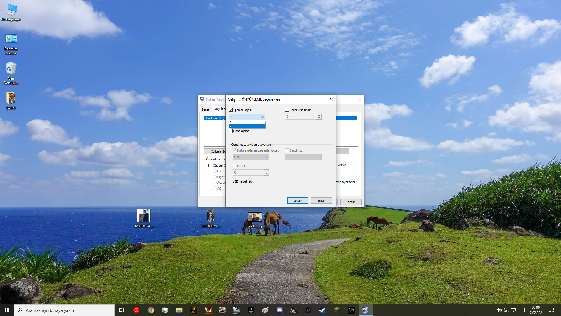Uncheck the İşlemci Sayısı checkbox
The image size is (561, 316).
[x=231, y=110]
